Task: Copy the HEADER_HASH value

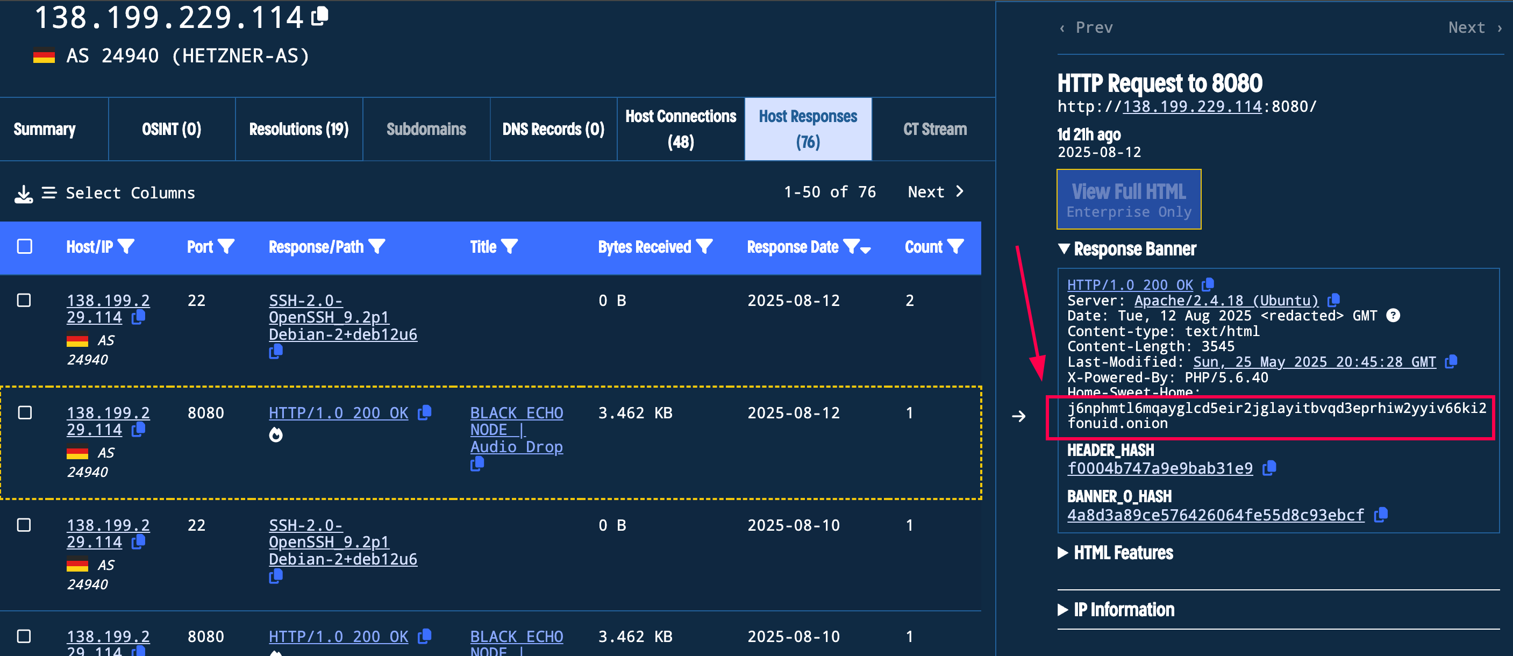Action: coord(1269,468)
